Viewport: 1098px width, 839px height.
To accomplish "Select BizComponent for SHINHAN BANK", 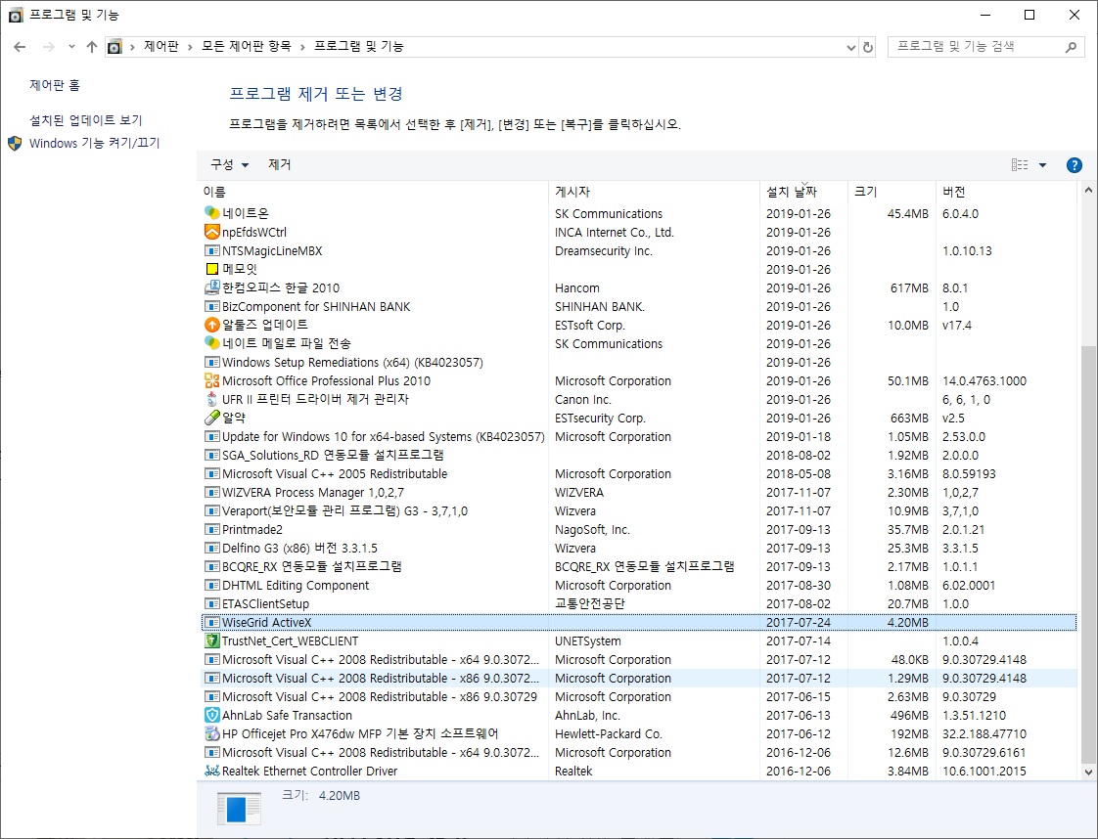I will coord(639,306).
